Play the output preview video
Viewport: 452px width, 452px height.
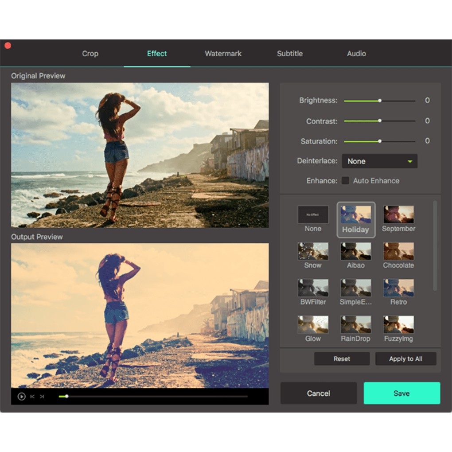click(21, 397)
